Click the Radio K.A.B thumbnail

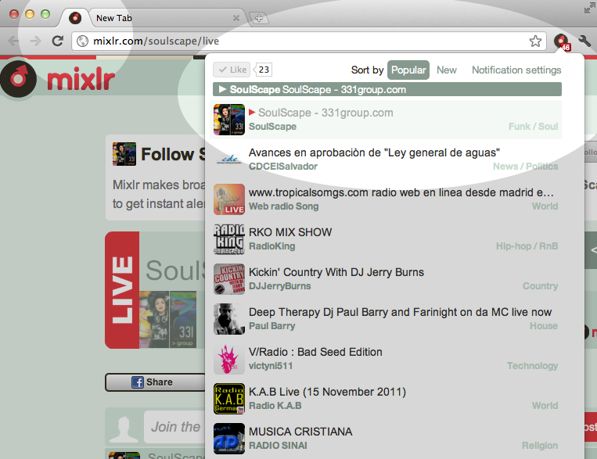coord(229,399)
